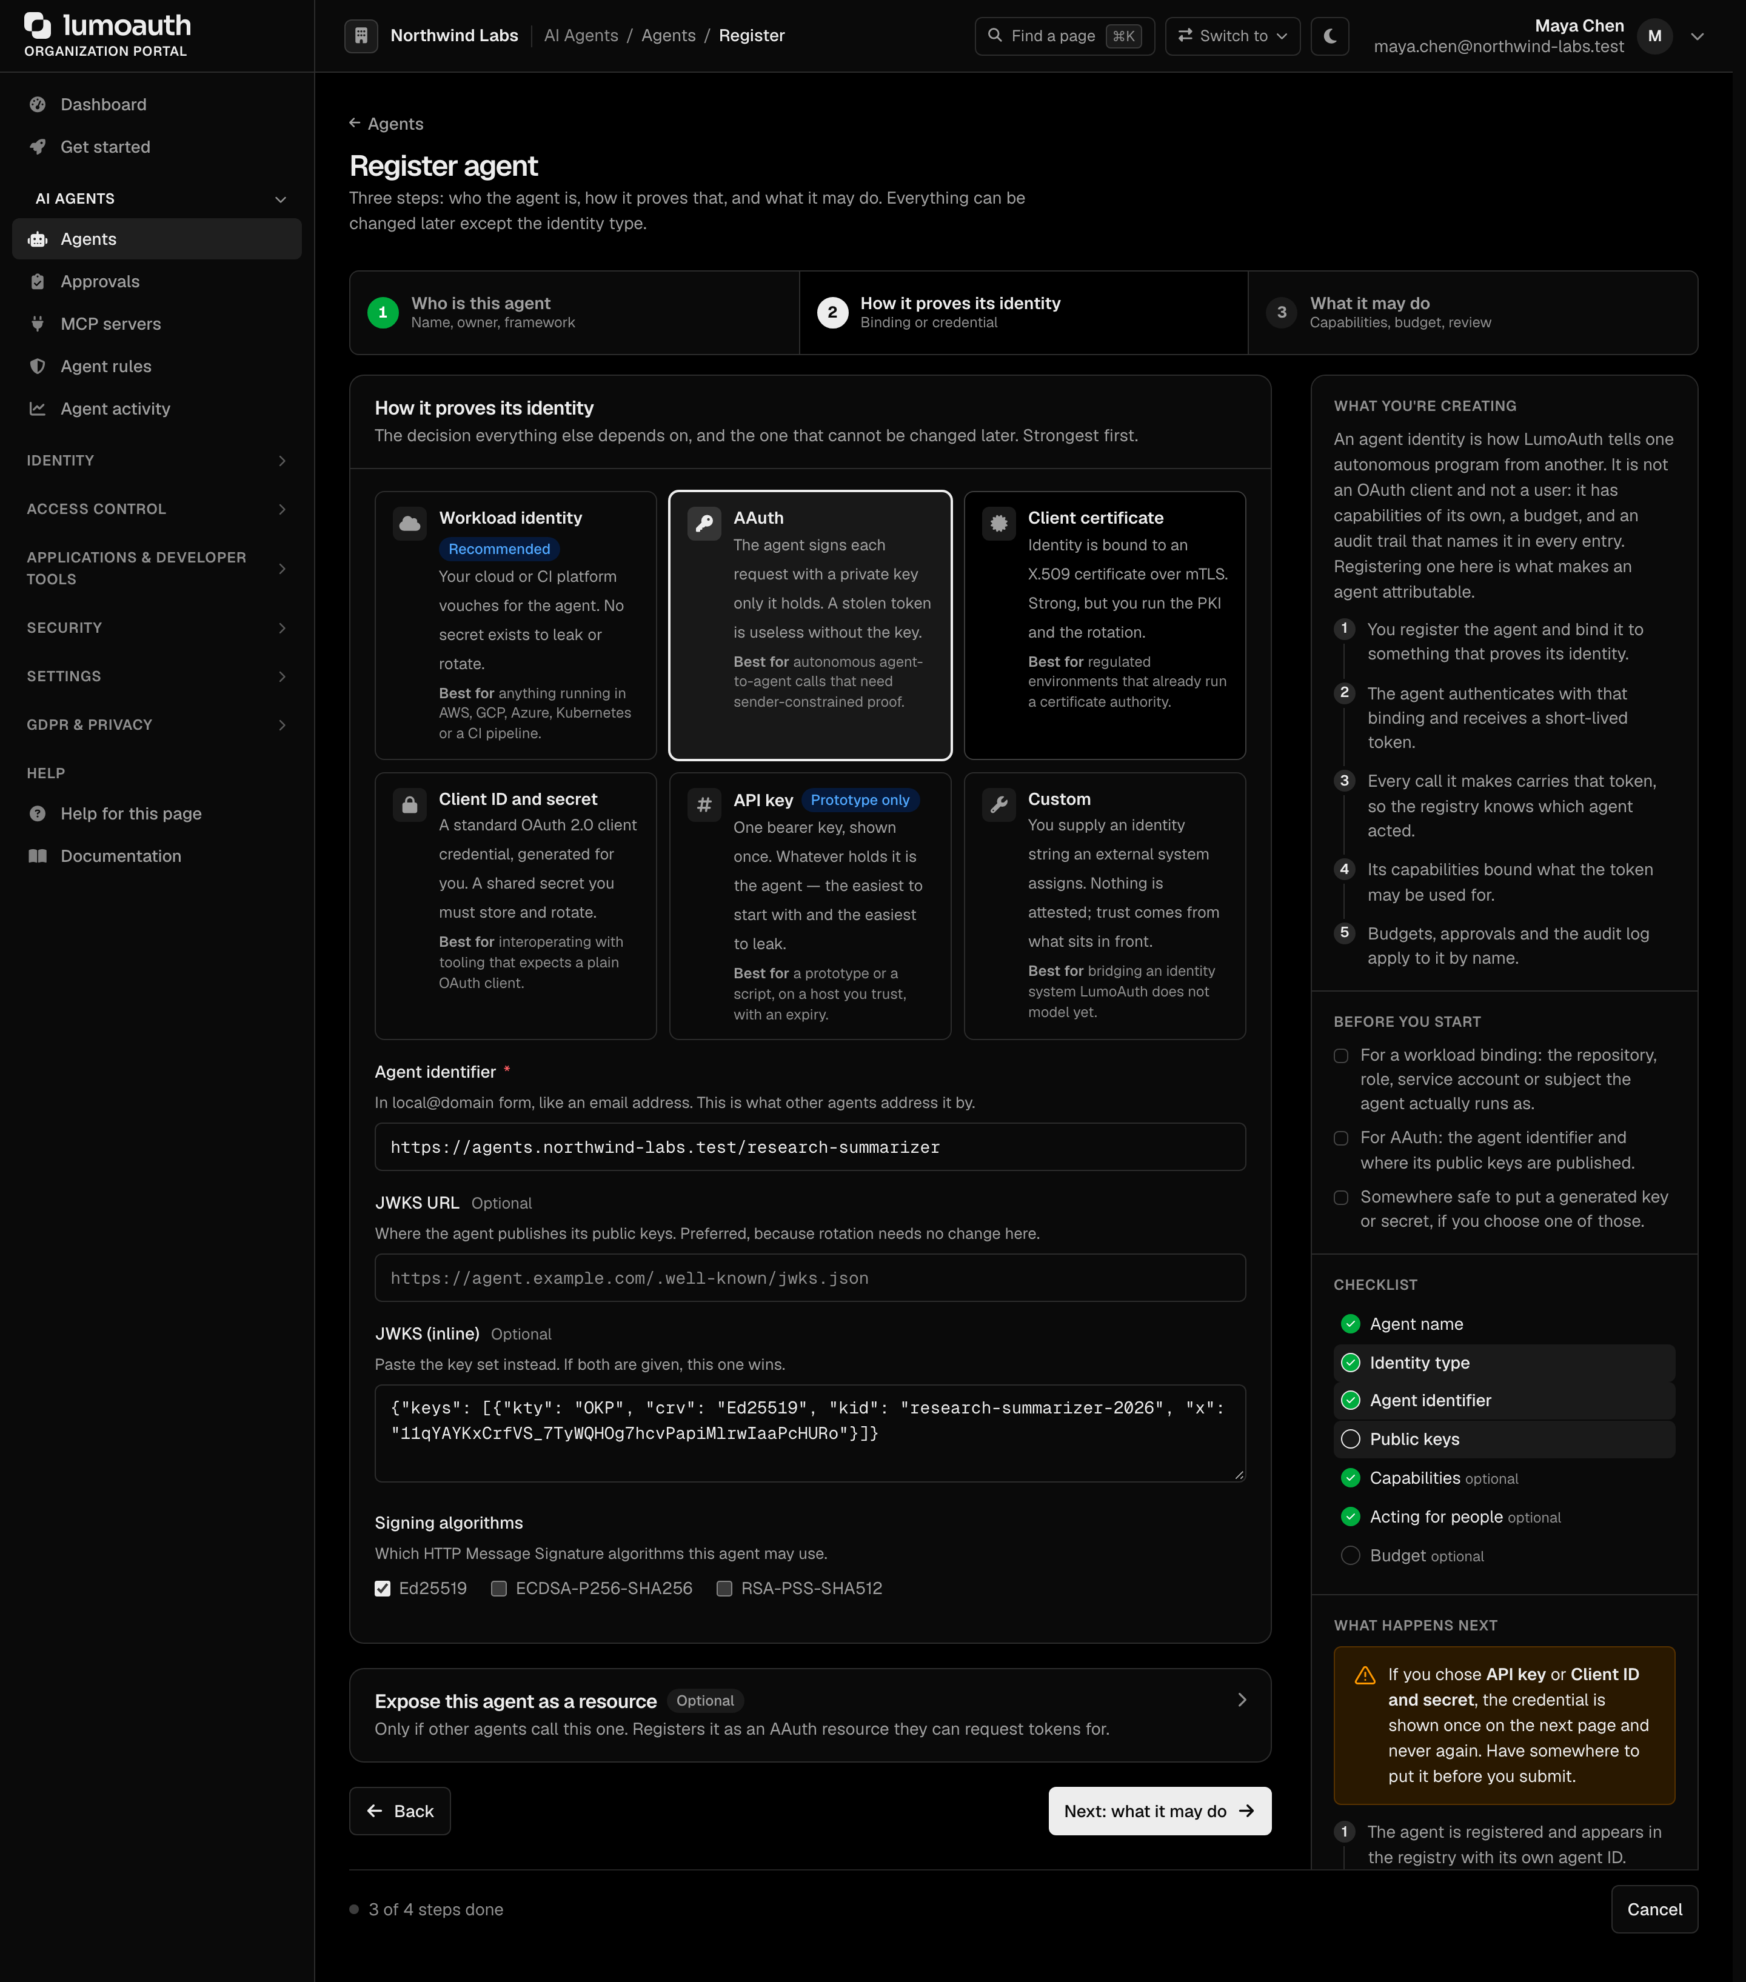Open the Maya Chen account menu chevron
This screenshot has height=1982, width=1746.
1697,36
